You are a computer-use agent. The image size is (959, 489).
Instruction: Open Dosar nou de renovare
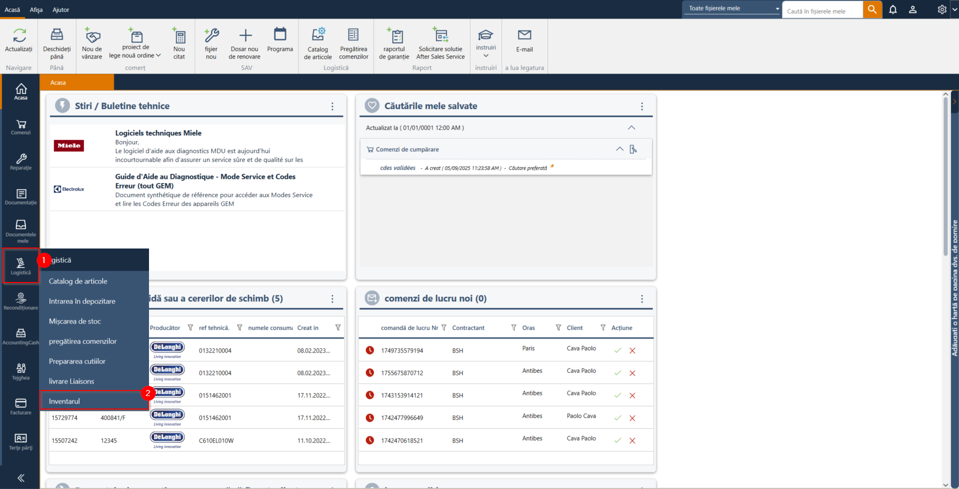pyautogui.click(x=244, y=43)
